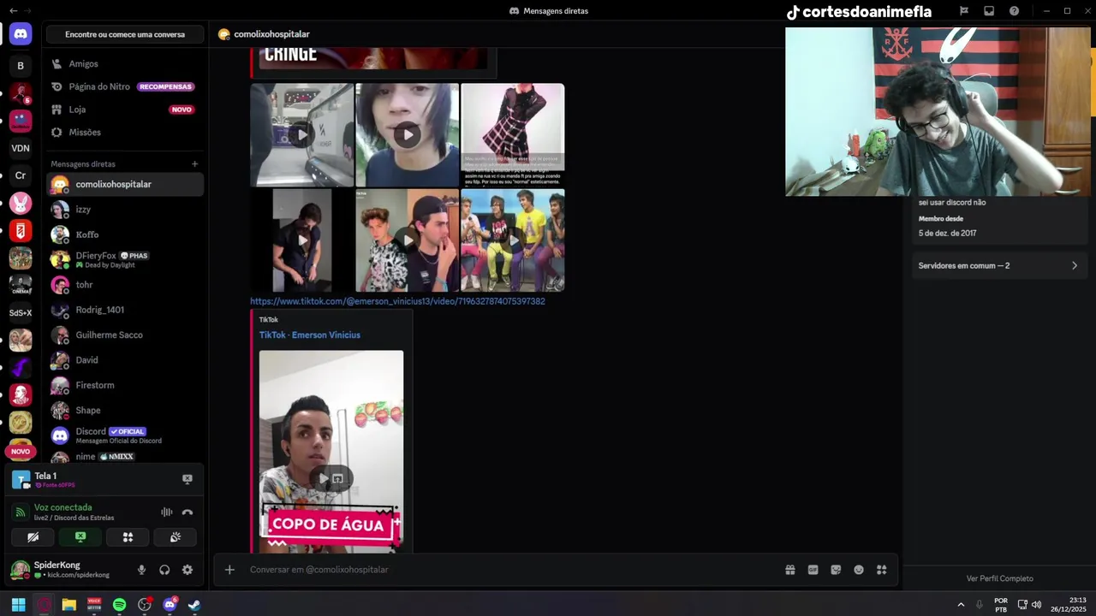Open GIF picker
This screenshot has height=616, width=1096.
coord(813,570)
